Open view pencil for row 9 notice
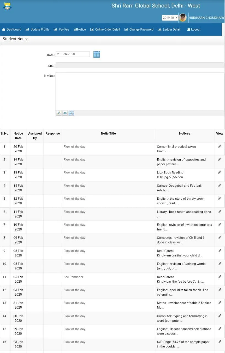 click(219, 251)
